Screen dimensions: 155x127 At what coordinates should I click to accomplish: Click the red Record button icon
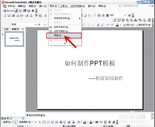click(5, 11)
